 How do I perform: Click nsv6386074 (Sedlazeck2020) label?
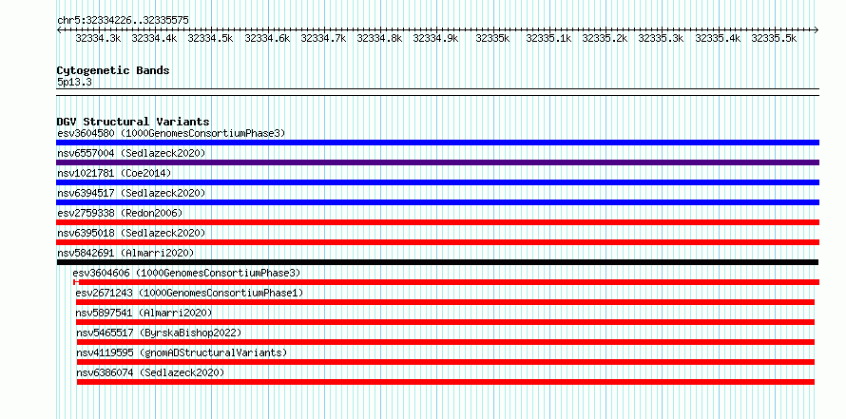[150, 372]
